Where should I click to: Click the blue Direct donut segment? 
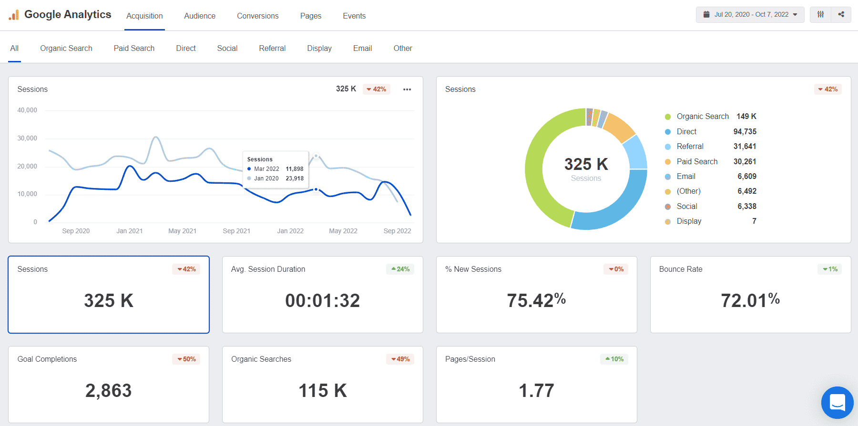pyautogui.click(x=617, y=212)
